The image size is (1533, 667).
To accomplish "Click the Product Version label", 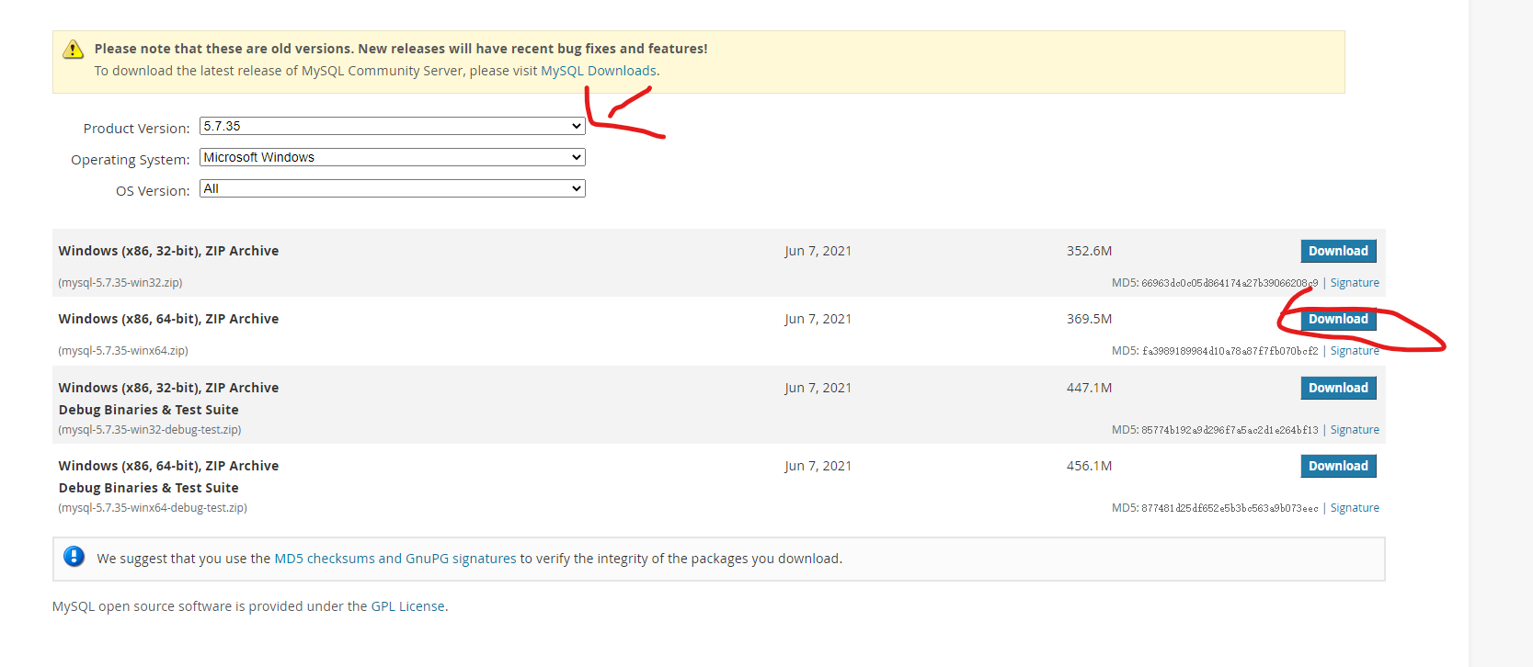I will coord(136,129).
